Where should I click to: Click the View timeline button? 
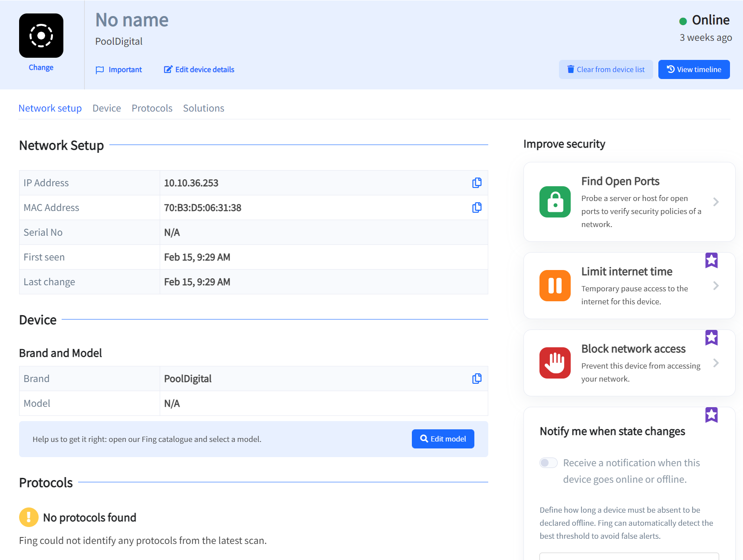[694, 69]
